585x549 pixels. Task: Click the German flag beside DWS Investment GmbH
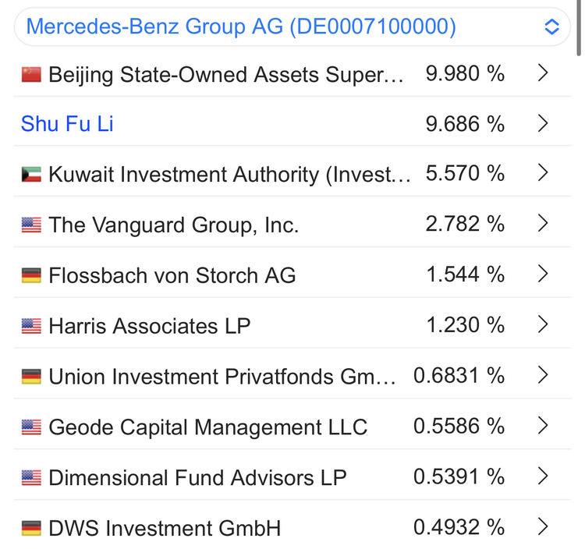(x=31, y=528)
